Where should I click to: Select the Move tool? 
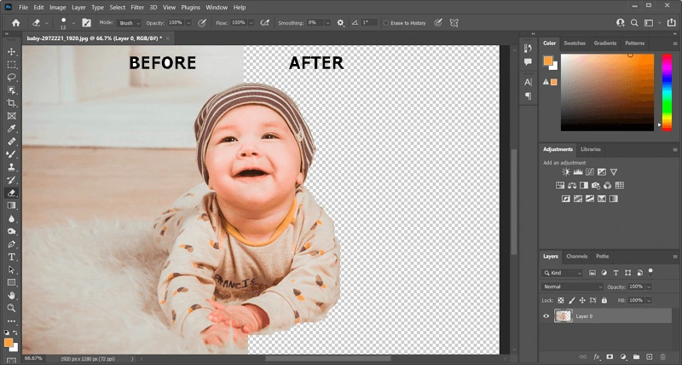point(11,52)
